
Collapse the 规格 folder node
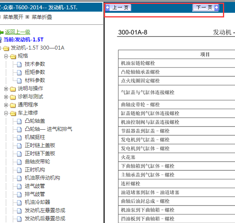(6, 56)
